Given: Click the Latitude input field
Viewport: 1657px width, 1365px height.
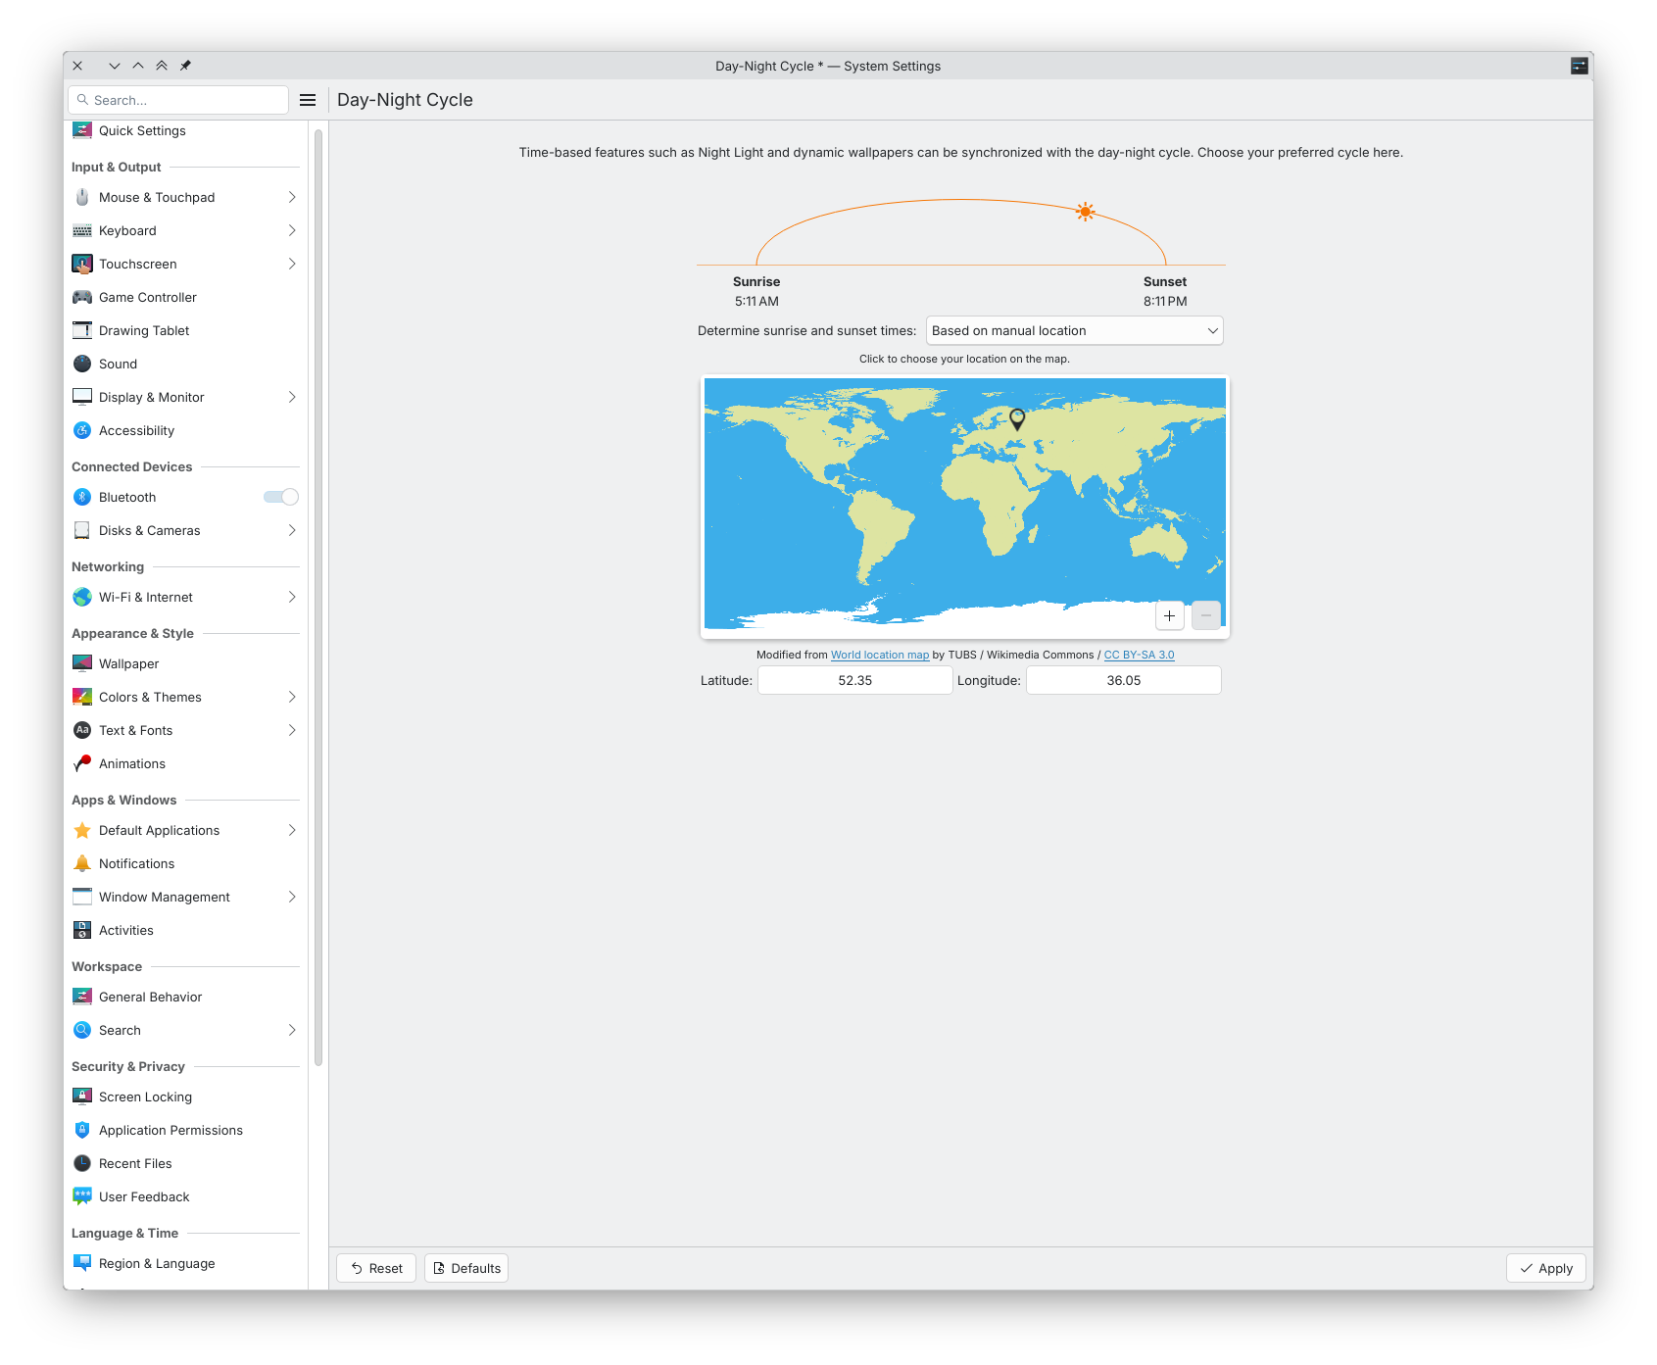Looking at the screenshot, I should [854, 680].
